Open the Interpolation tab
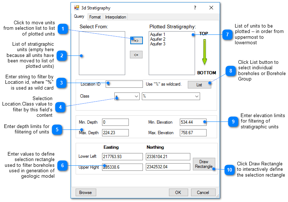 tap(115, 17)
